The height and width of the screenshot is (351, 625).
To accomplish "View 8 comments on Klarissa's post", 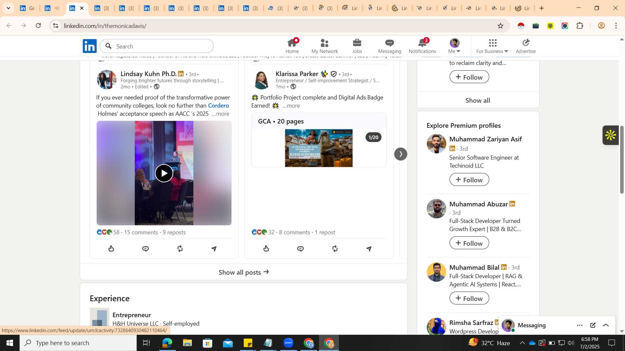I will click(295, 232).
